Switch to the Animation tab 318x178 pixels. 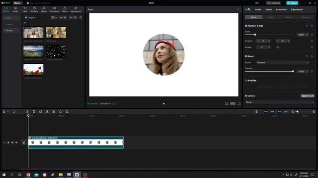(281, 9)
